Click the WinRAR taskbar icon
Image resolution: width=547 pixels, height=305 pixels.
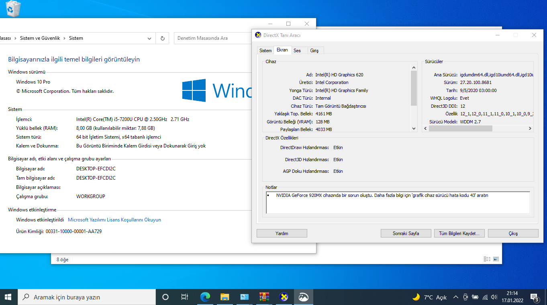click(x=264, y=297)
